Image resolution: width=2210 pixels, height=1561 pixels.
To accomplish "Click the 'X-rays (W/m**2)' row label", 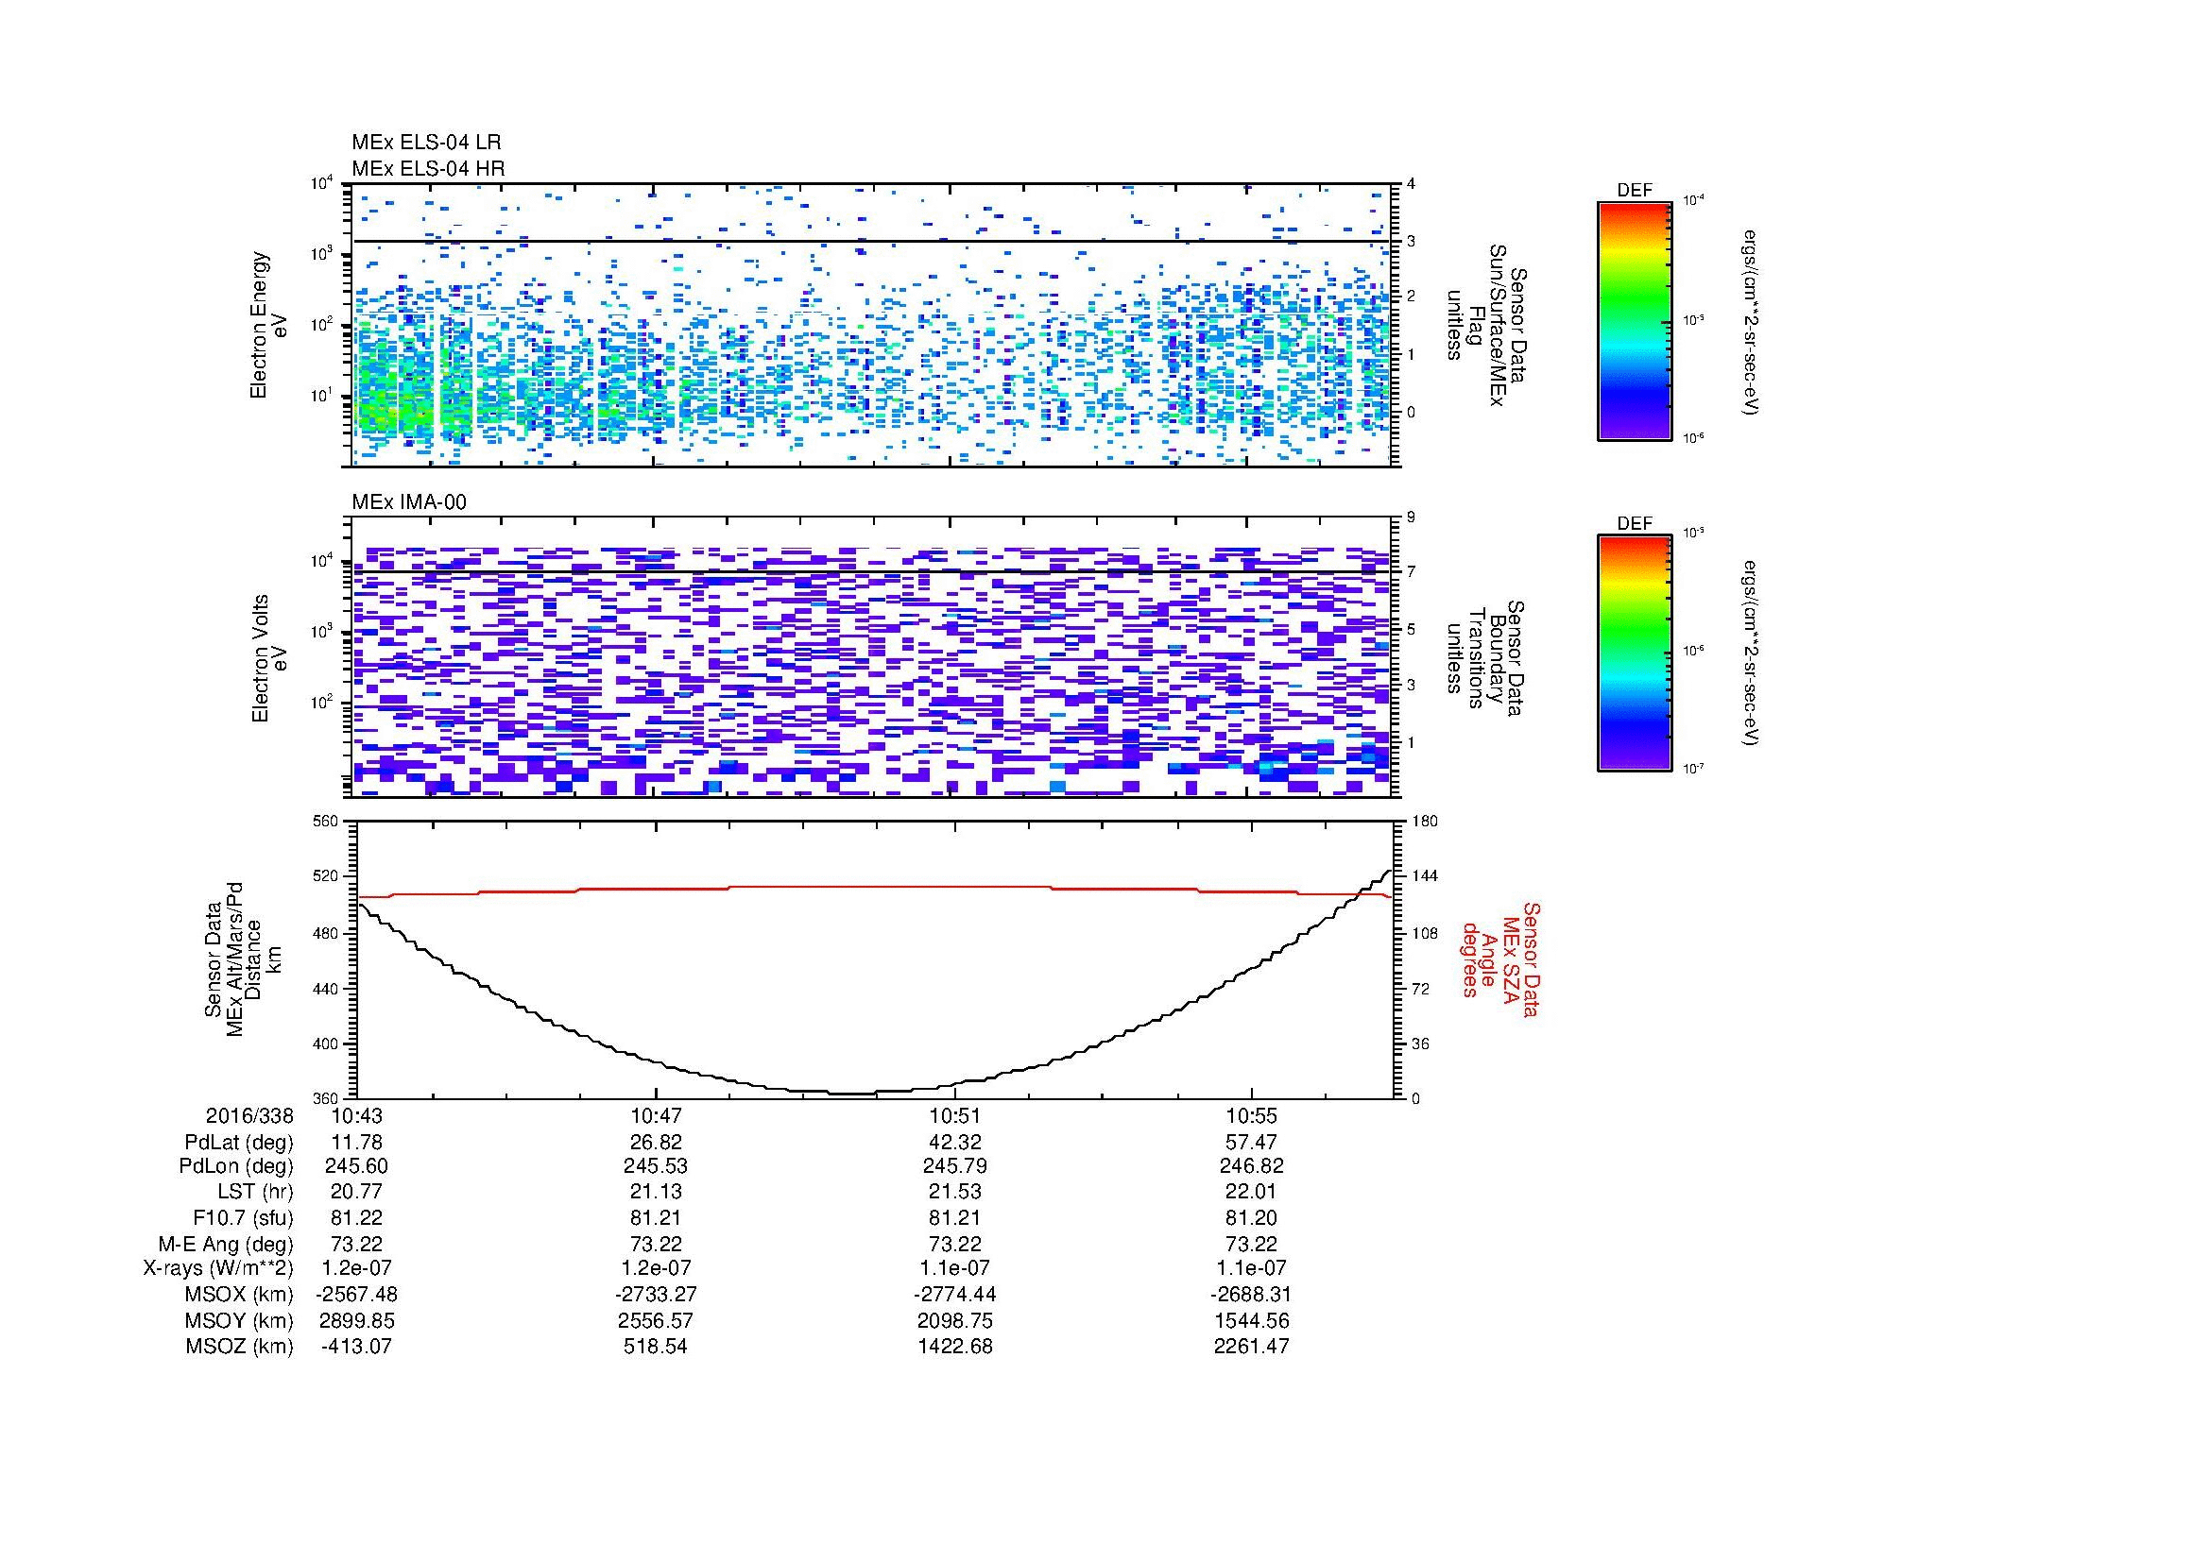I will [x=217, y=1268].
